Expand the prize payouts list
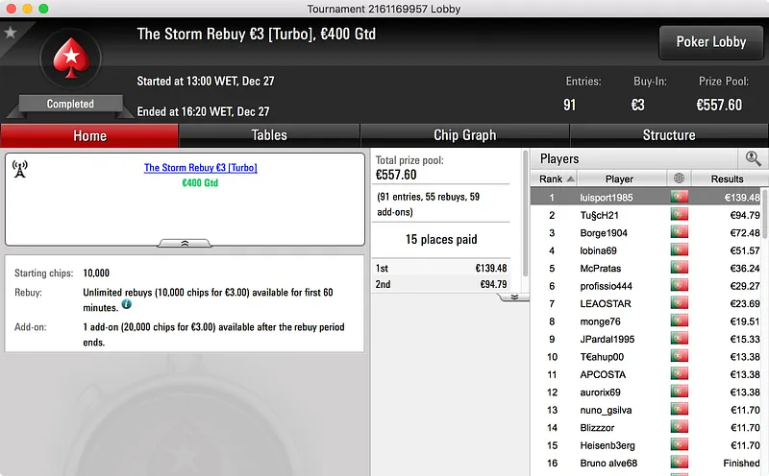The height and width of the screenshot is (476, 769). (x=514, y=297)
